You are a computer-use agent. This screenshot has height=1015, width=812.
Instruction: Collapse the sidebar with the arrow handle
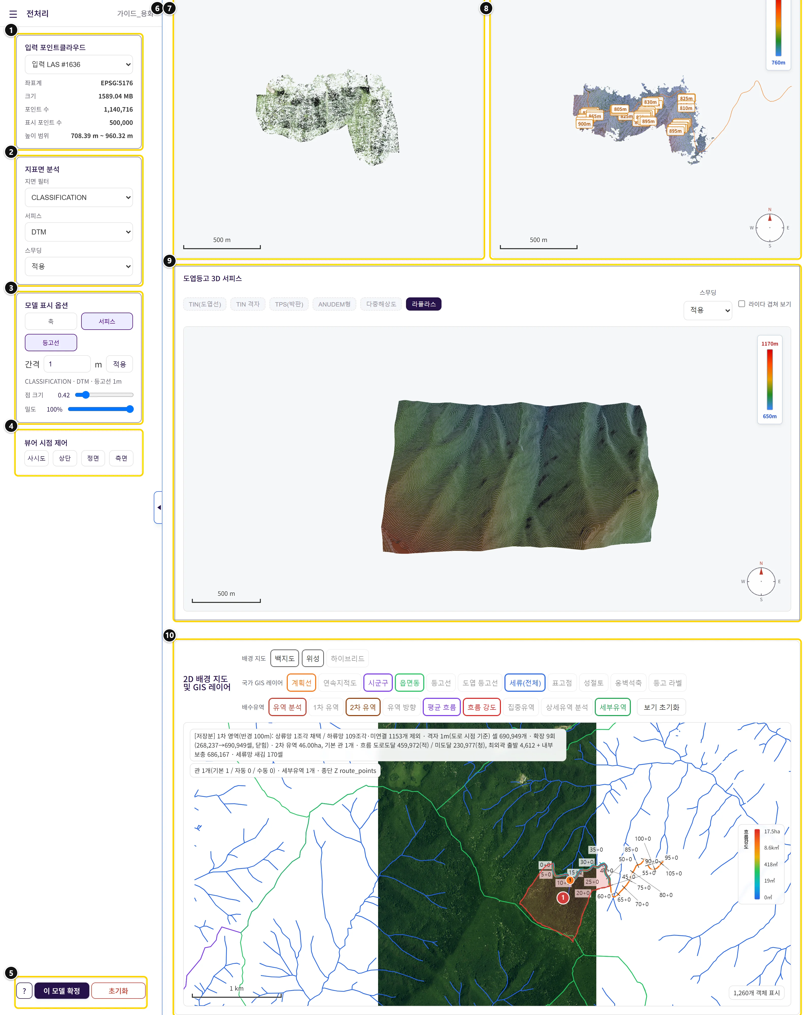coord(158,507)
